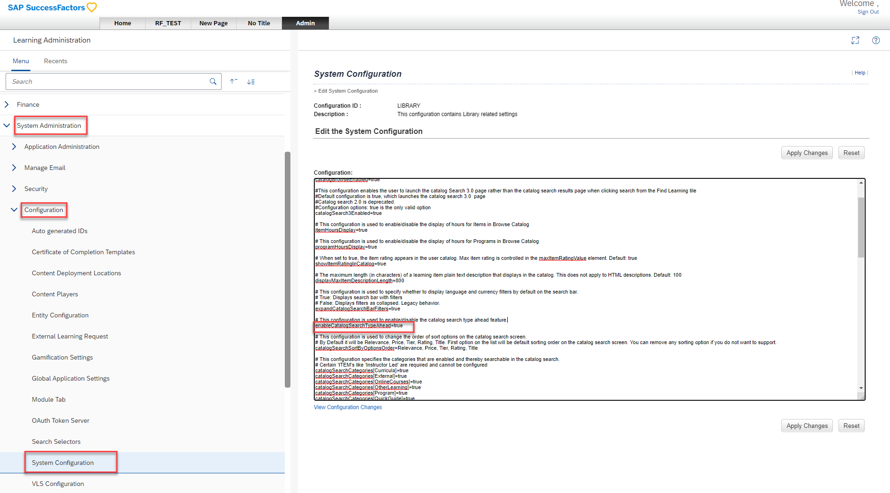Open Certificate of Completion Templates
890x493 pixels.
83,252
